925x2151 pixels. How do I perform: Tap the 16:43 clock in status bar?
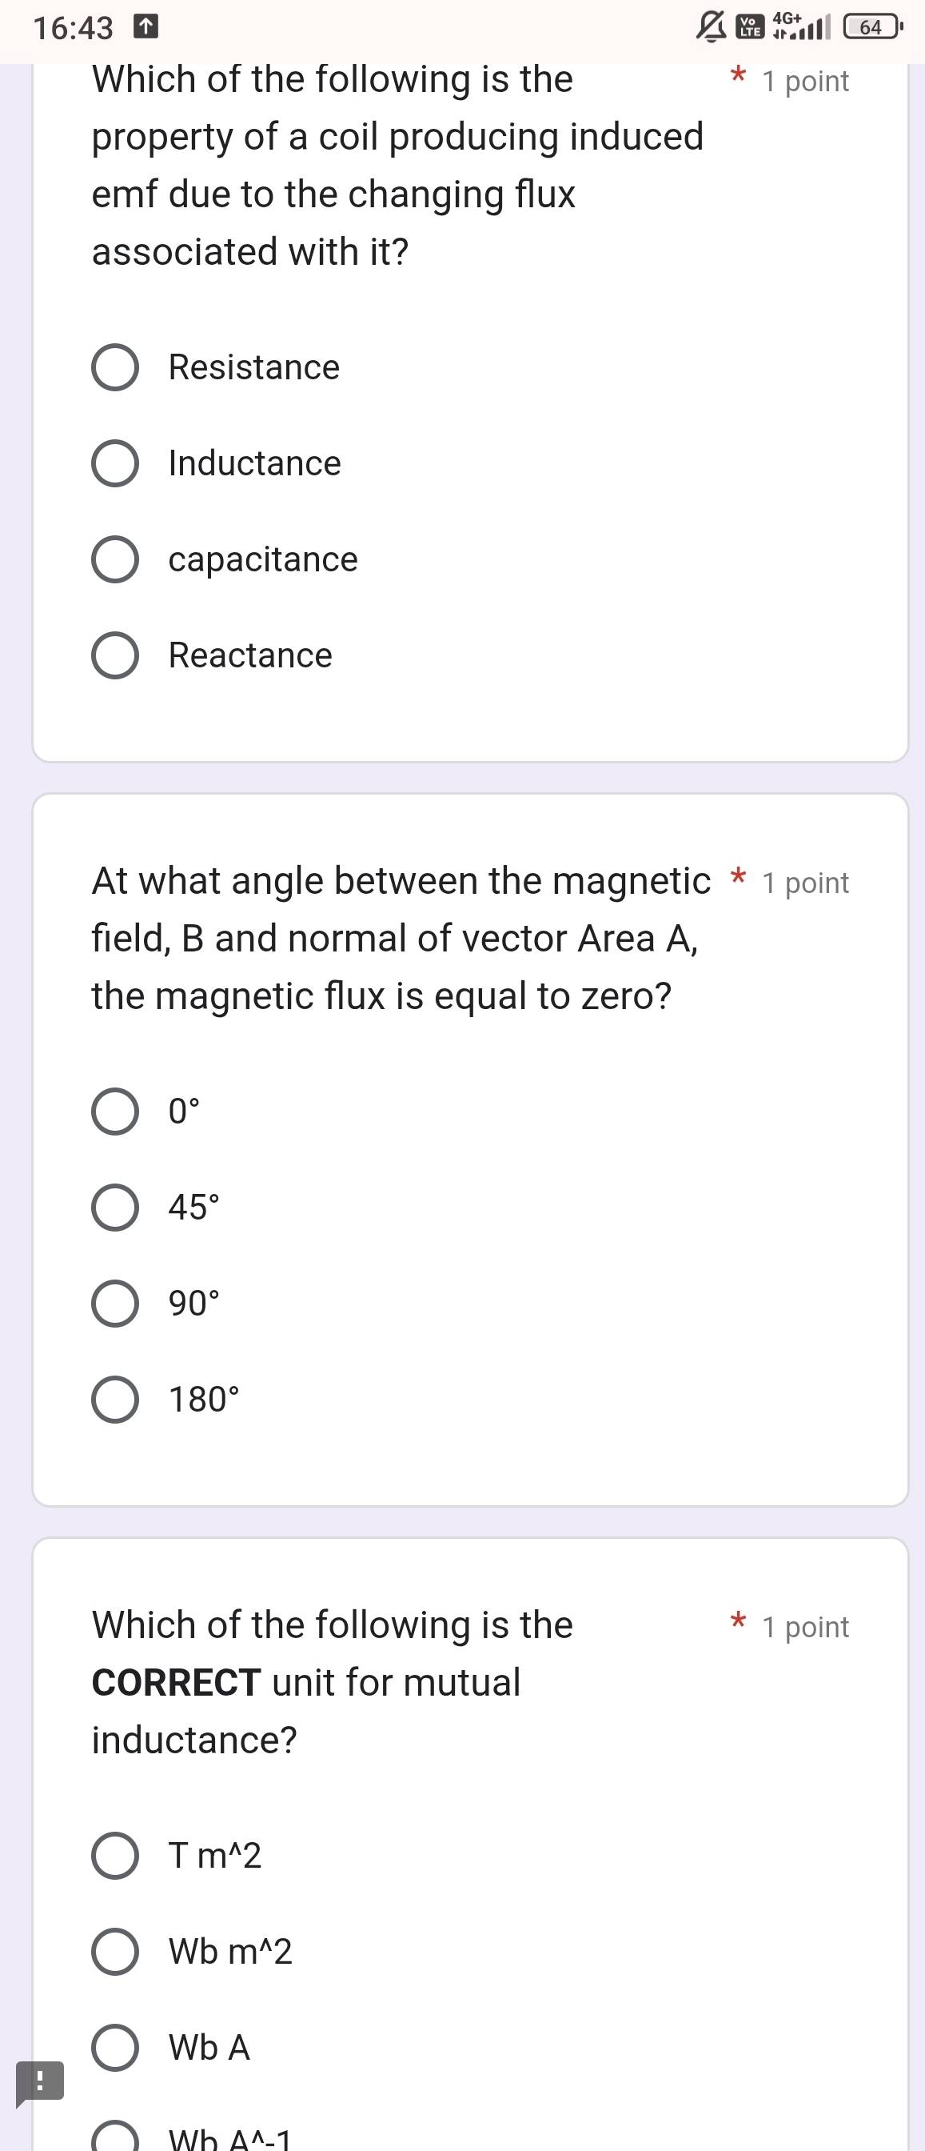tap(73, 28)
